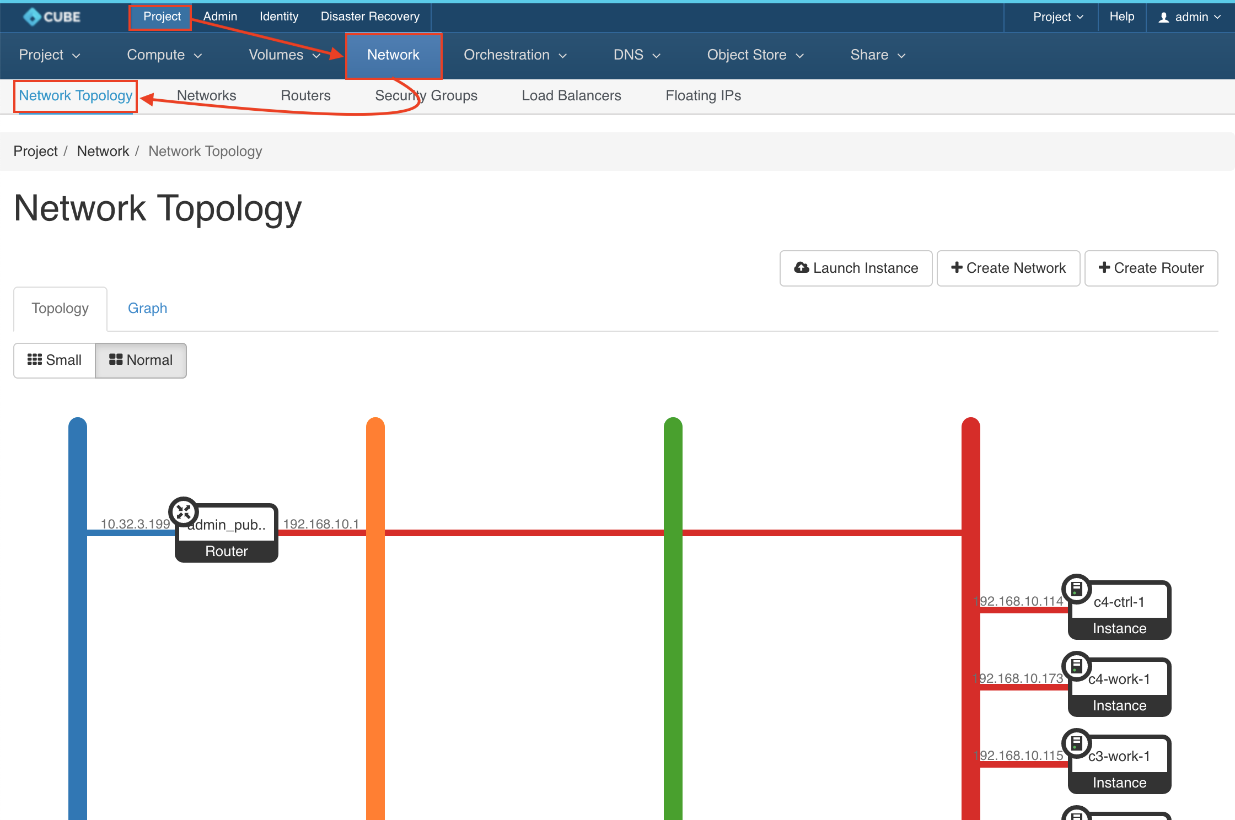Click the router icon on admin_pub router
The height and width of the screenshot is (820, 1235).
pyautogui.click(x=184, y=512)
